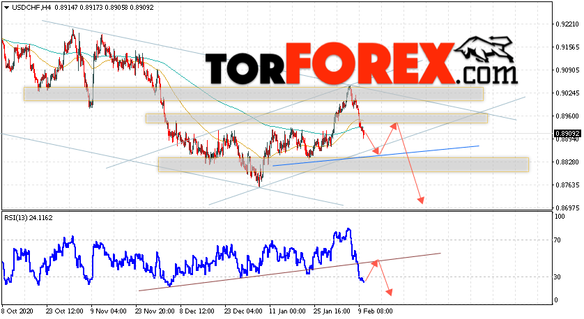Click the 0.86975 price axis label
584x319 pixels.
pos(567,208)
